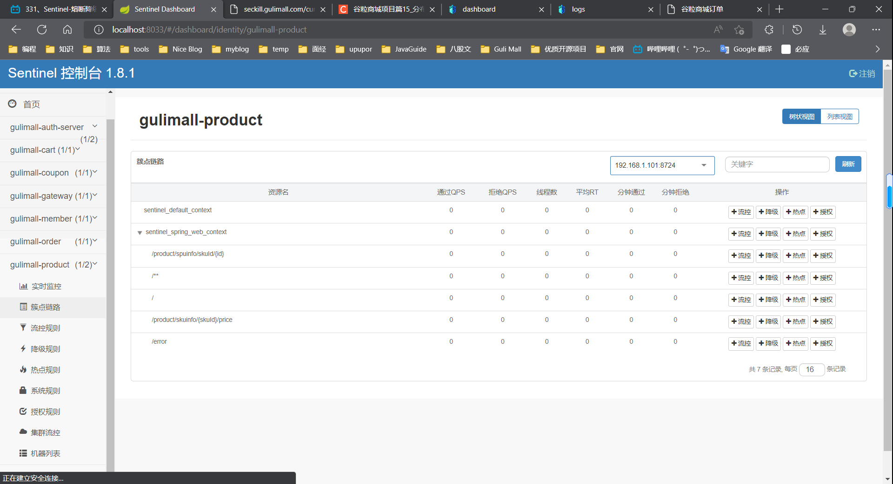This screenshot has height=484, width=893.
Task: Switch to 谷粒商城项目篇15 tab
Action: [x=387, y=9]
